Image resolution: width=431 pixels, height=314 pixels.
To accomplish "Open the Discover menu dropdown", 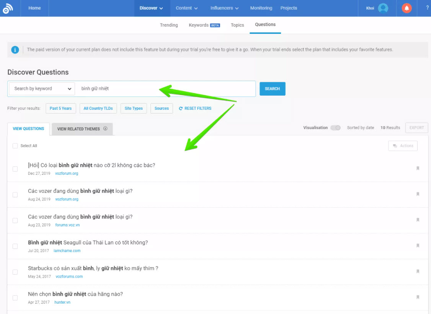I will (x=151, y=8).
